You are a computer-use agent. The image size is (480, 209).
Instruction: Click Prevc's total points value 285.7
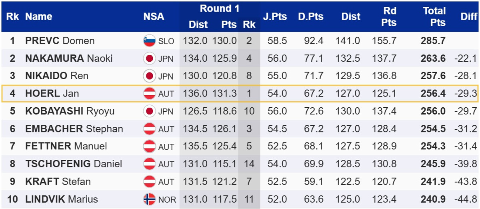pos(433,41)
